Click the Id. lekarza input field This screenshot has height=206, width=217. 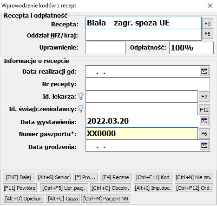[x=142, y=97]
